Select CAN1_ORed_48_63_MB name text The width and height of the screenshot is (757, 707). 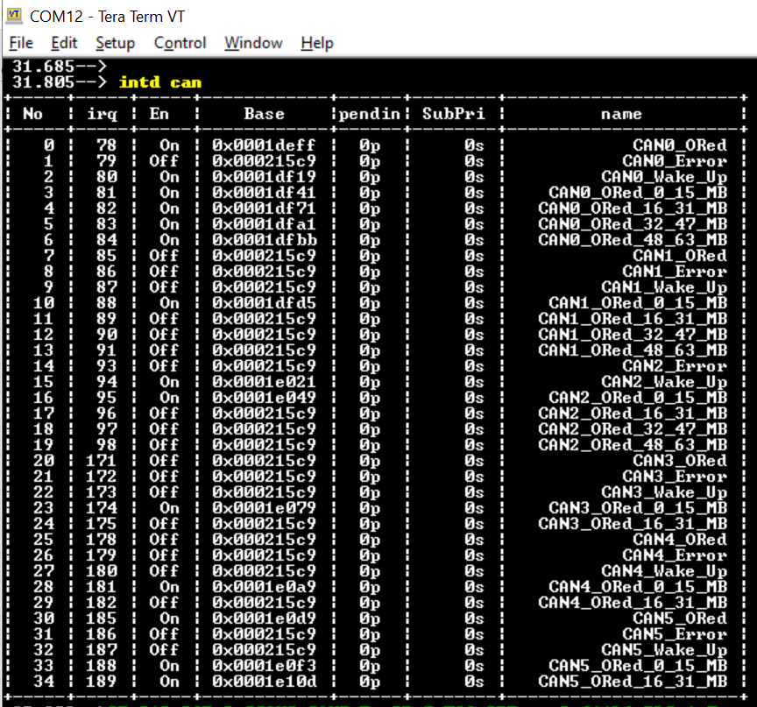(633, 350)
